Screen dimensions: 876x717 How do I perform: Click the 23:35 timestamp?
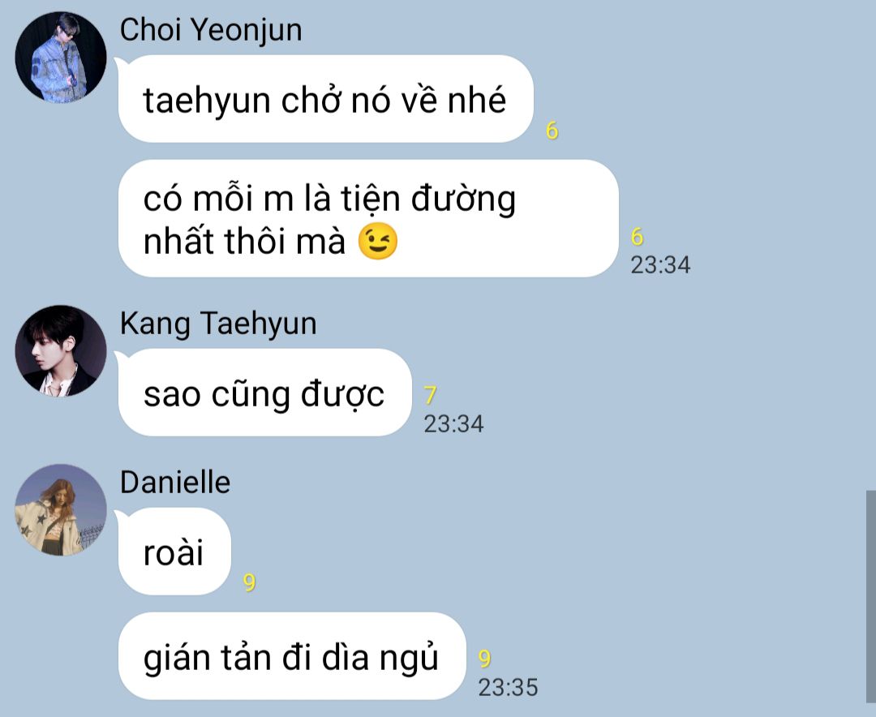pyautogui.click(x=508, y=687)
